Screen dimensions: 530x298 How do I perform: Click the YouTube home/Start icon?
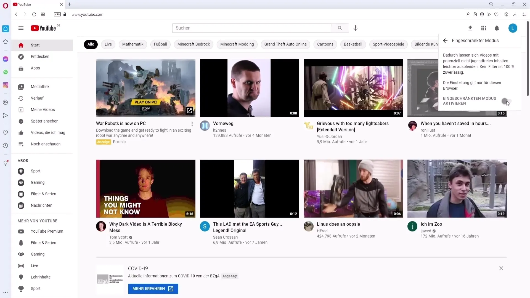(21, 45)
